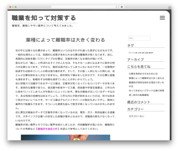179x151 pixels.
Task: Click the こちらも見てね sidebar heading
Action: point(139,67)
